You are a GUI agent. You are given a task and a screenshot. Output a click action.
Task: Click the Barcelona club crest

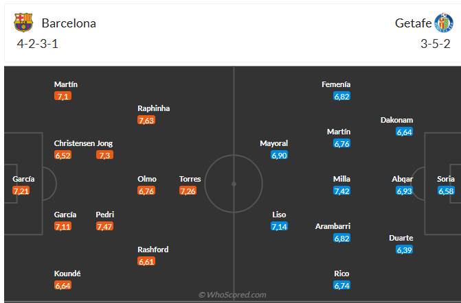(23, 23)
